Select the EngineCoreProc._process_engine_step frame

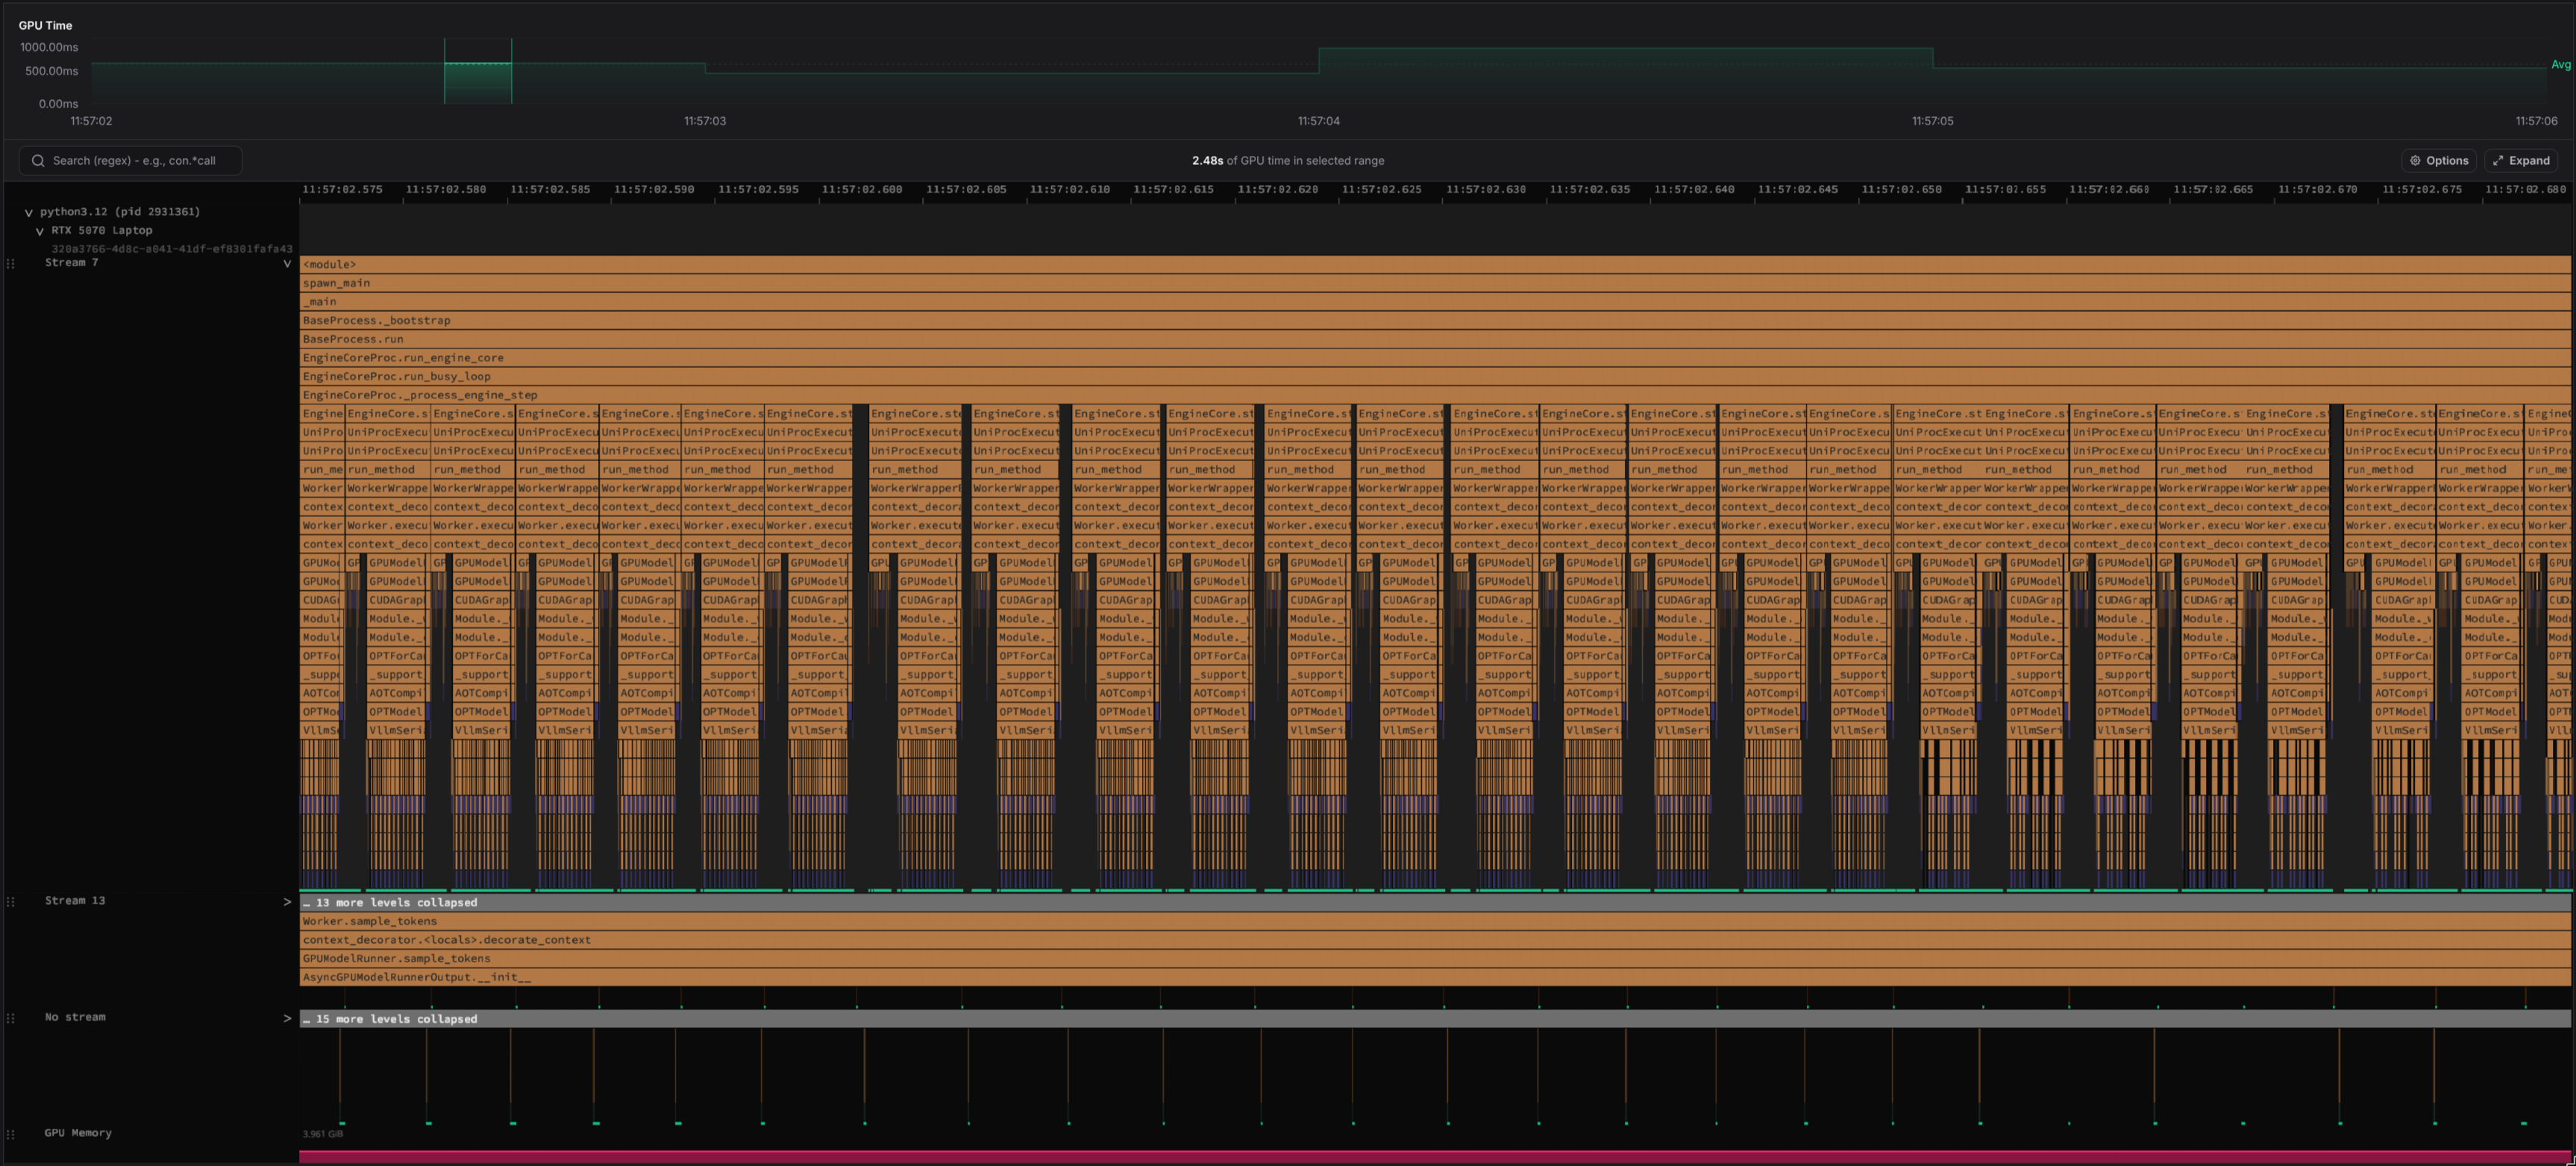click(1435, 395)
